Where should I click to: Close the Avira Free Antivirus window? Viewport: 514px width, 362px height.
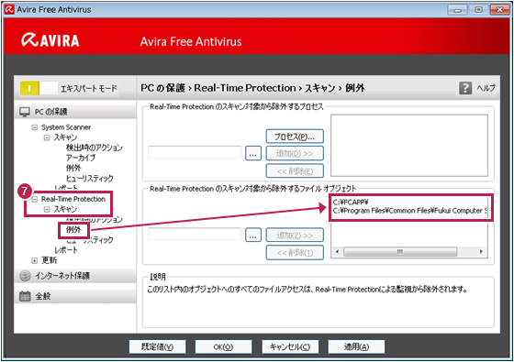pyautogui.click(x=499, y=10)
